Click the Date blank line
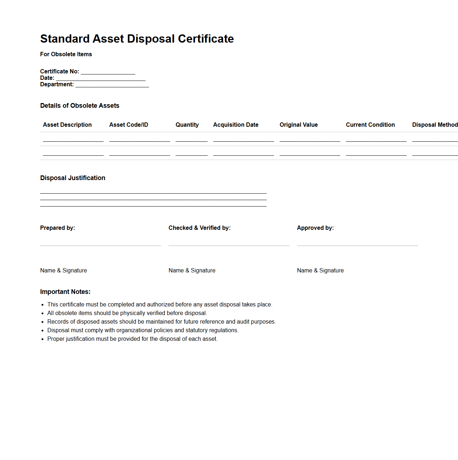 [100, 78]
